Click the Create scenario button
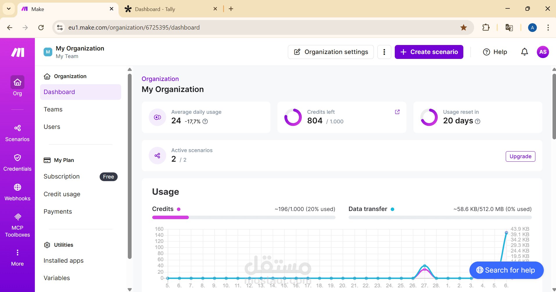 tap(429, 52)
